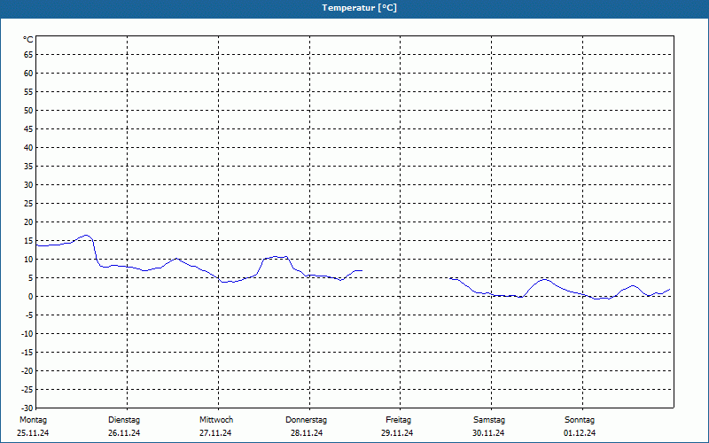Click the 65 value on the y-axis

click(x=28, y=55)
